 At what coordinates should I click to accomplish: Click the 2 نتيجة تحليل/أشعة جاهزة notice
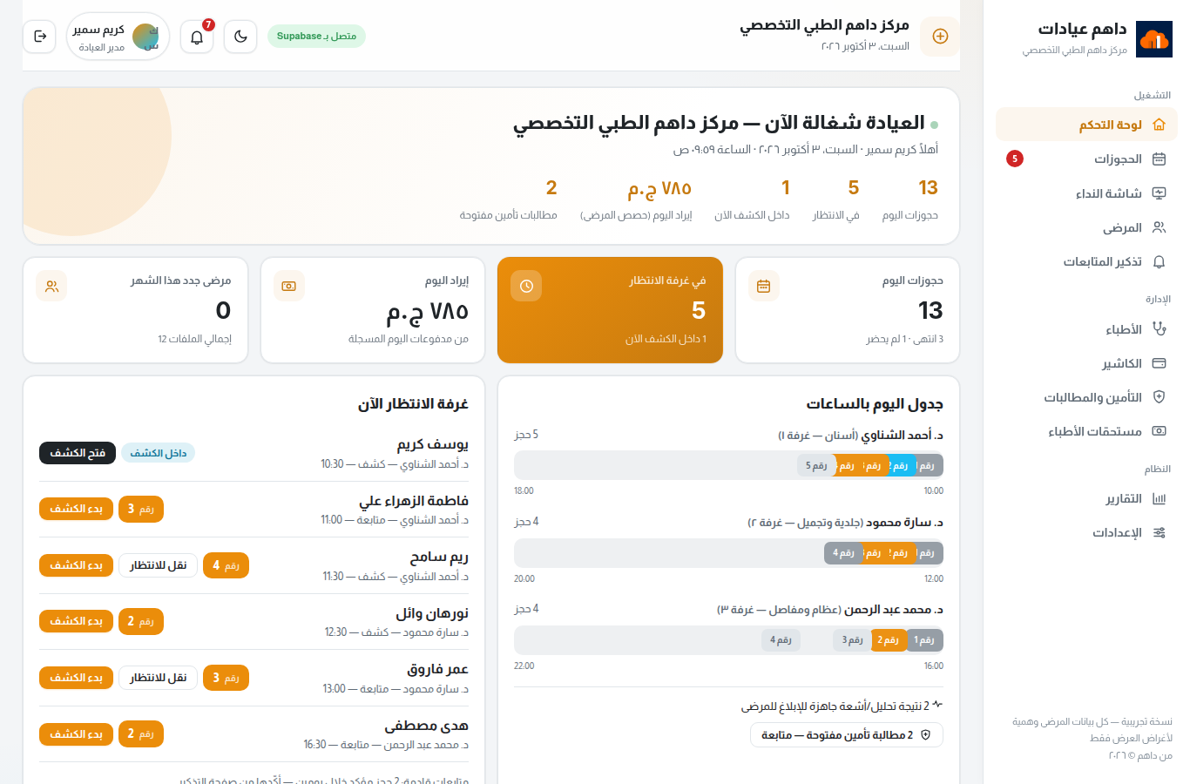[842, 706]
